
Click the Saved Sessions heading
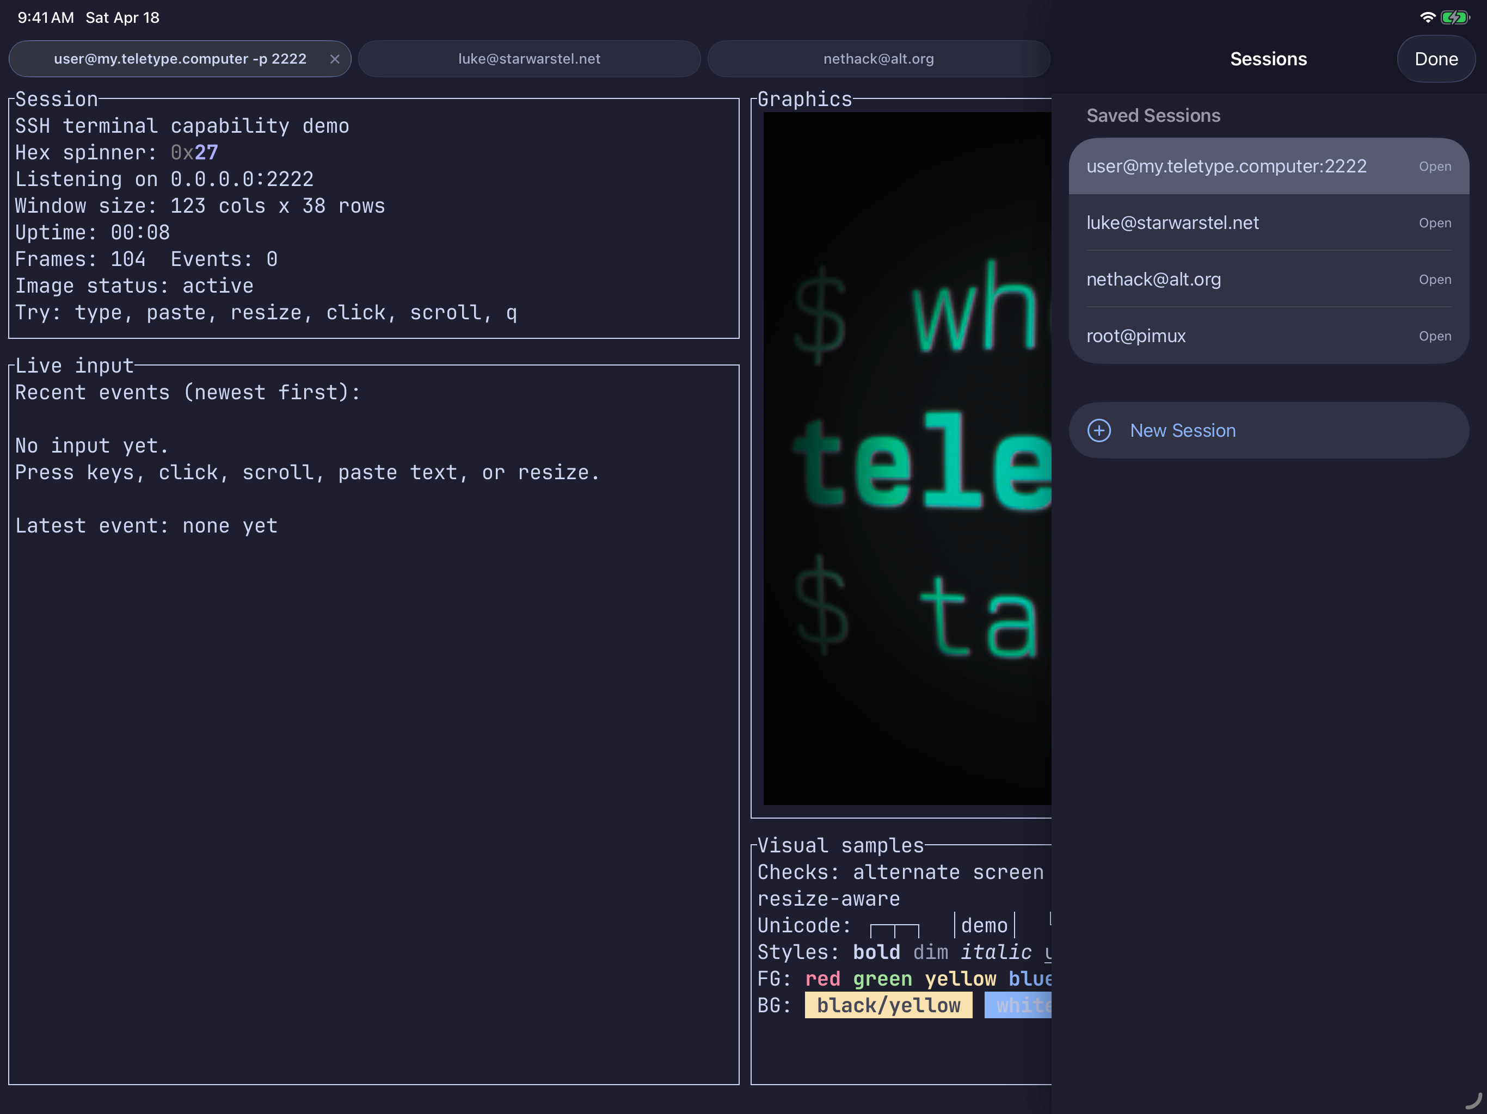click(1153, 115)
